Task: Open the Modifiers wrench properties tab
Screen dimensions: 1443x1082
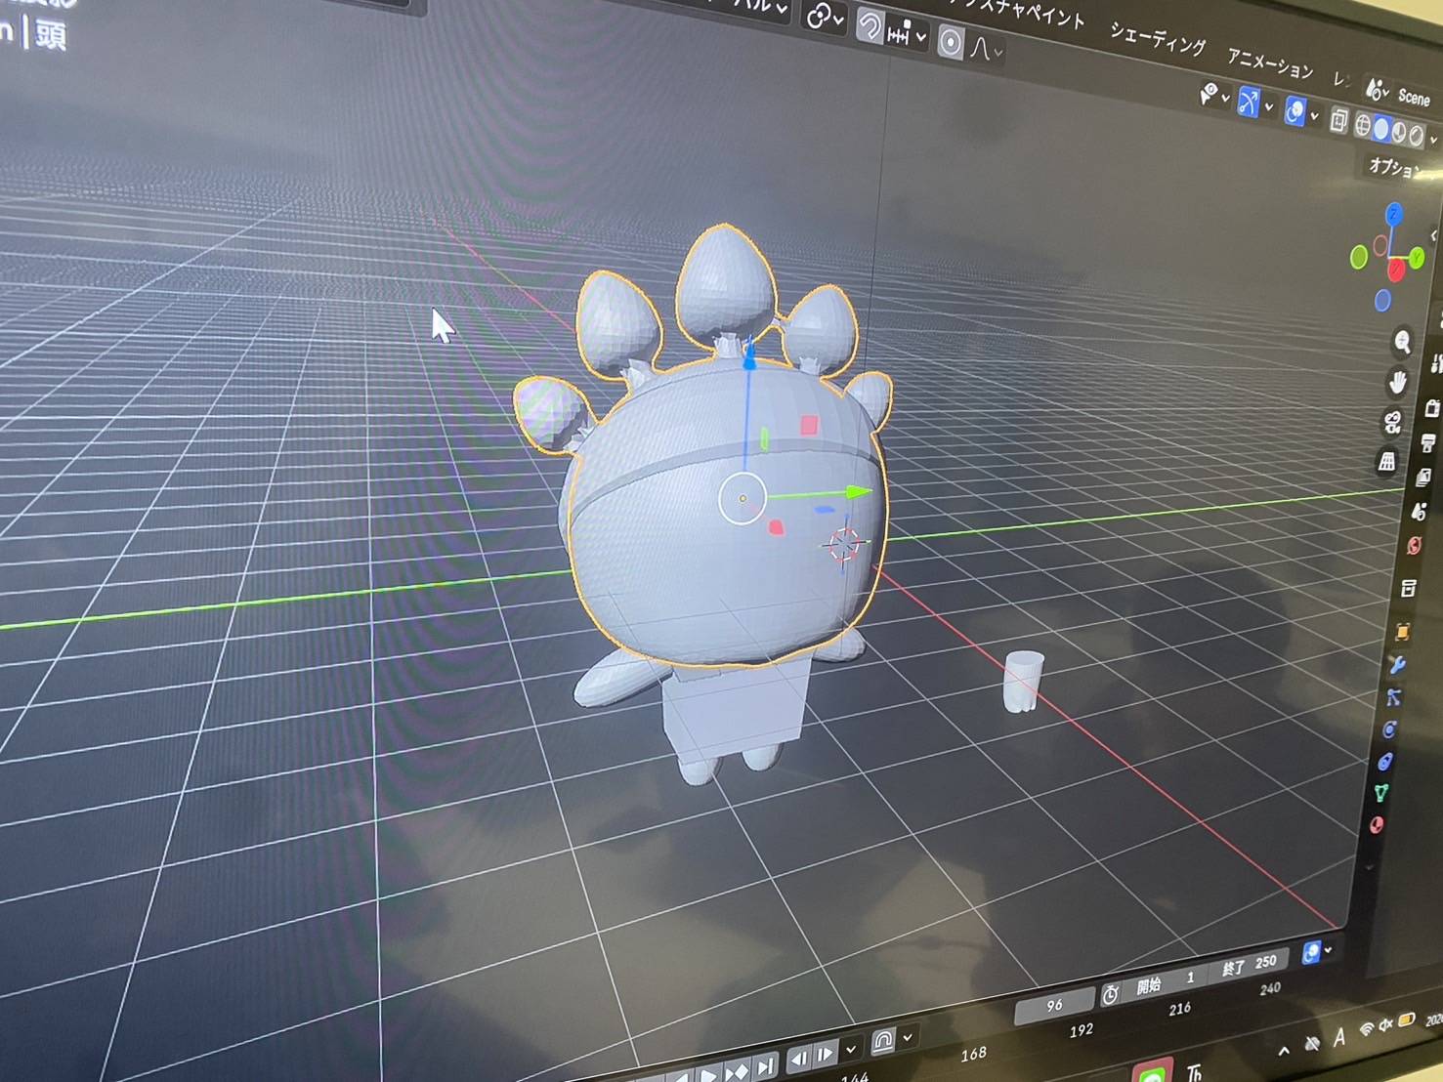Action: coord(1397,666)
